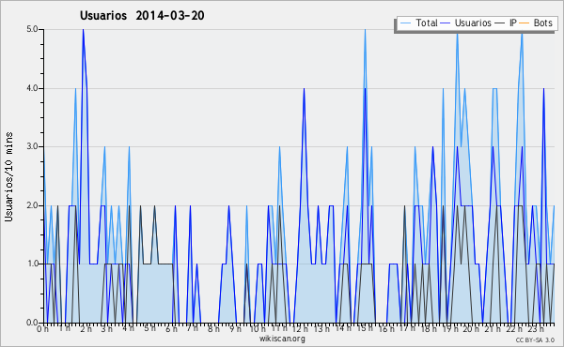564x347 pixels.
Task: Click the chart title 'Usuarios 2014-03-20'
Action: tap(142, 15)
